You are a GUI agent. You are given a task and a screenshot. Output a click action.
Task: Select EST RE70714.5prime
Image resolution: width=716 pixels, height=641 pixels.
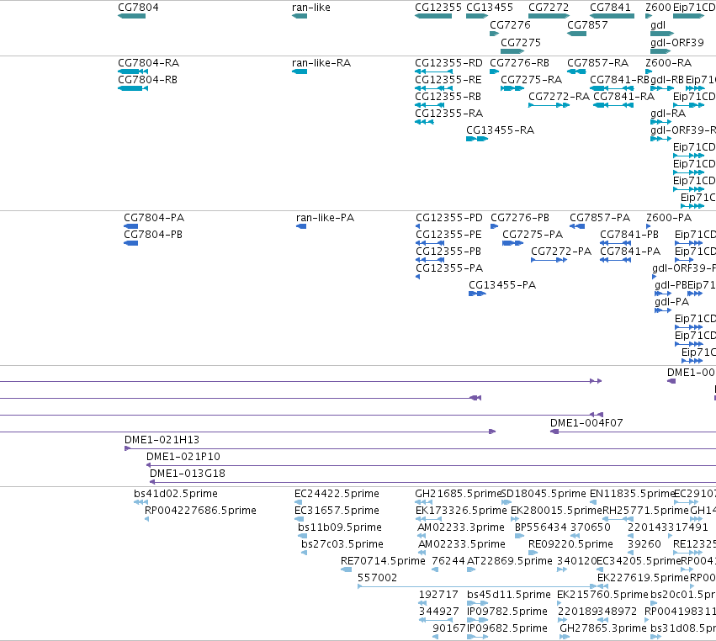pos(383,561)
